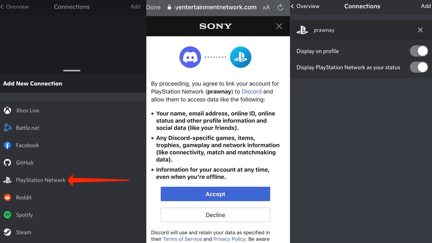Click the GitHub octocat icon

tap(8, 163)
